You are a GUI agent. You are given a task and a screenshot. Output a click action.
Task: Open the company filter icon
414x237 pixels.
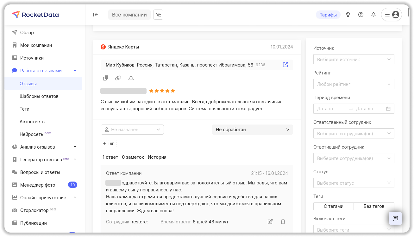point(158,15)
